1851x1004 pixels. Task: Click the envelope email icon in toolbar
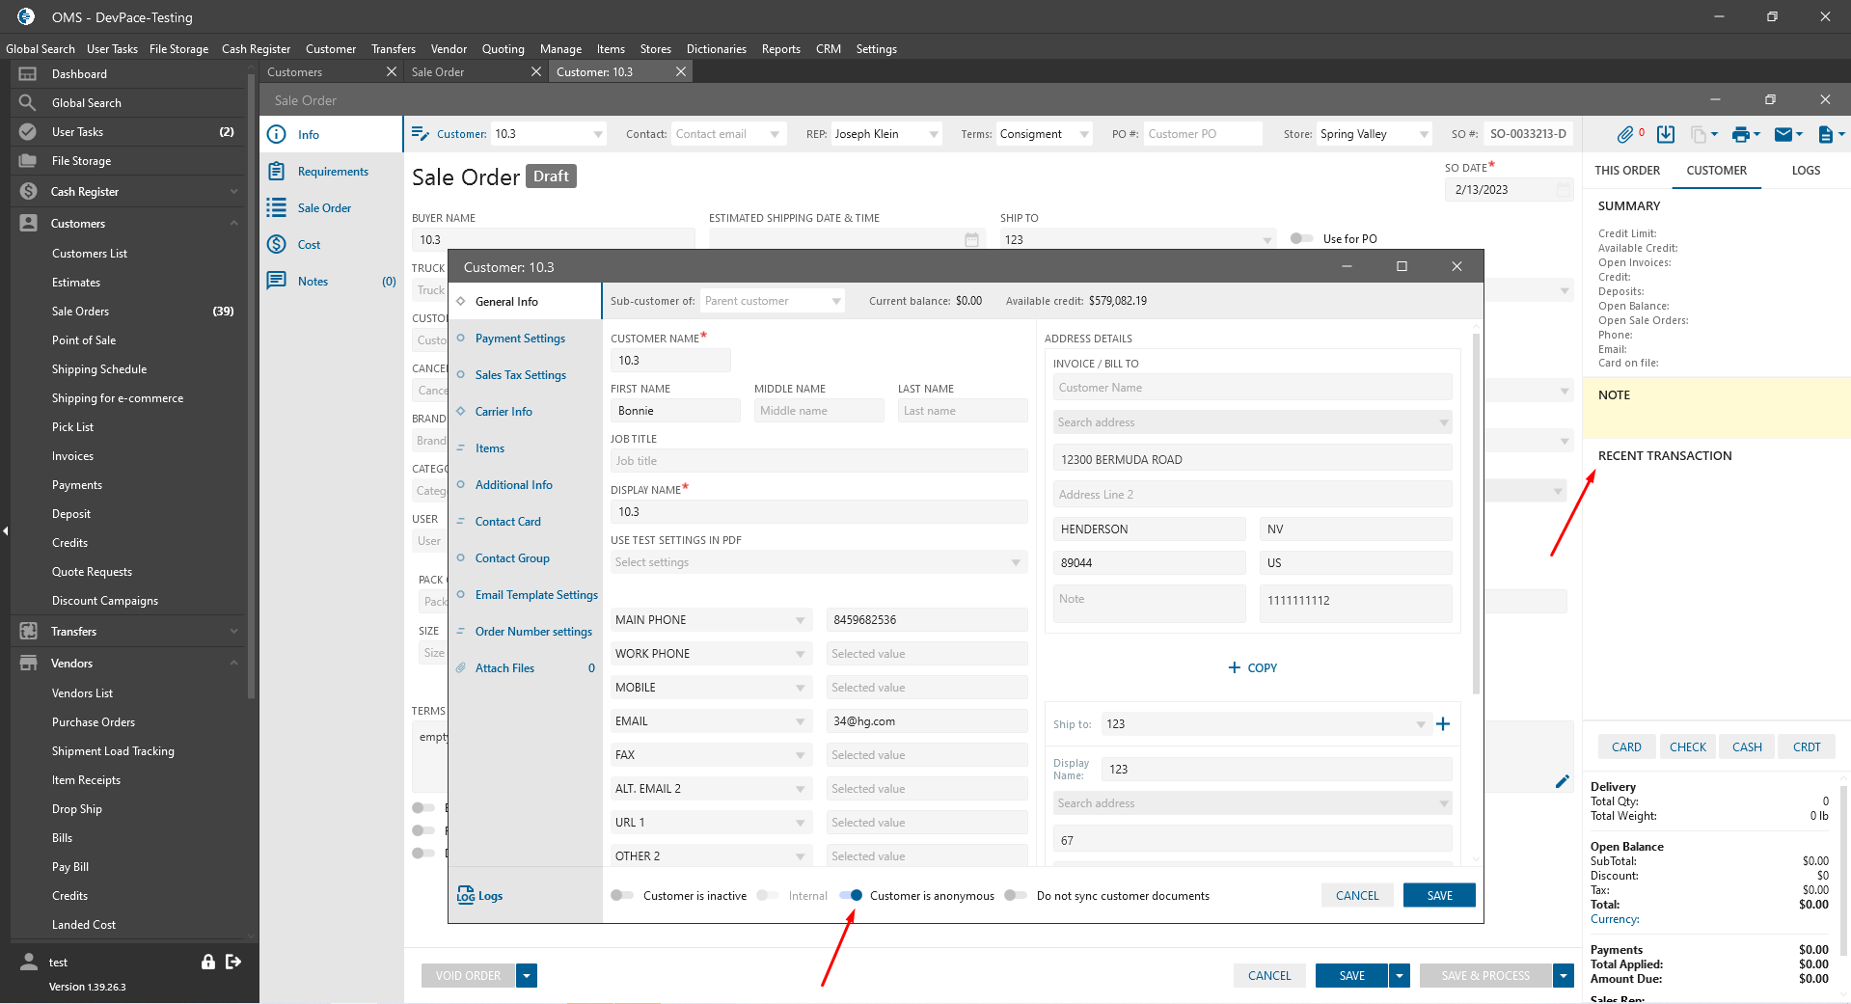1783,134
